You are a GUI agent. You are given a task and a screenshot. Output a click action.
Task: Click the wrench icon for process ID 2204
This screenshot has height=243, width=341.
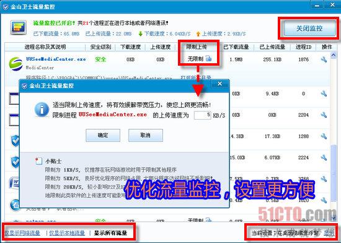[x=324, y=115]
